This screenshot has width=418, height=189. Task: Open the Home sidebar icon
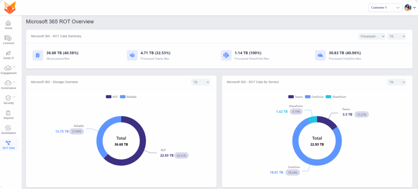tap(8, 23)
